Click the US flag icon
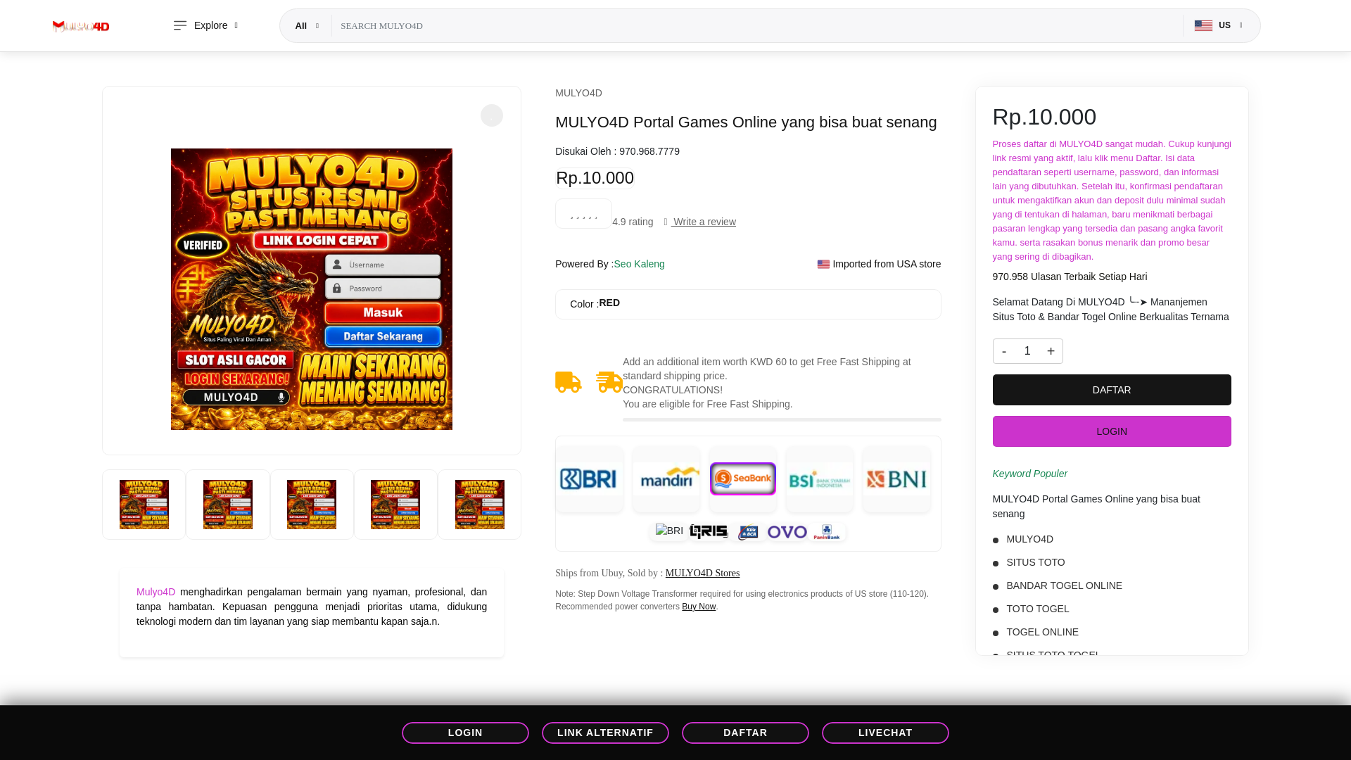The height and width of the screenshot is (760, 1351). click(1203, 26)
